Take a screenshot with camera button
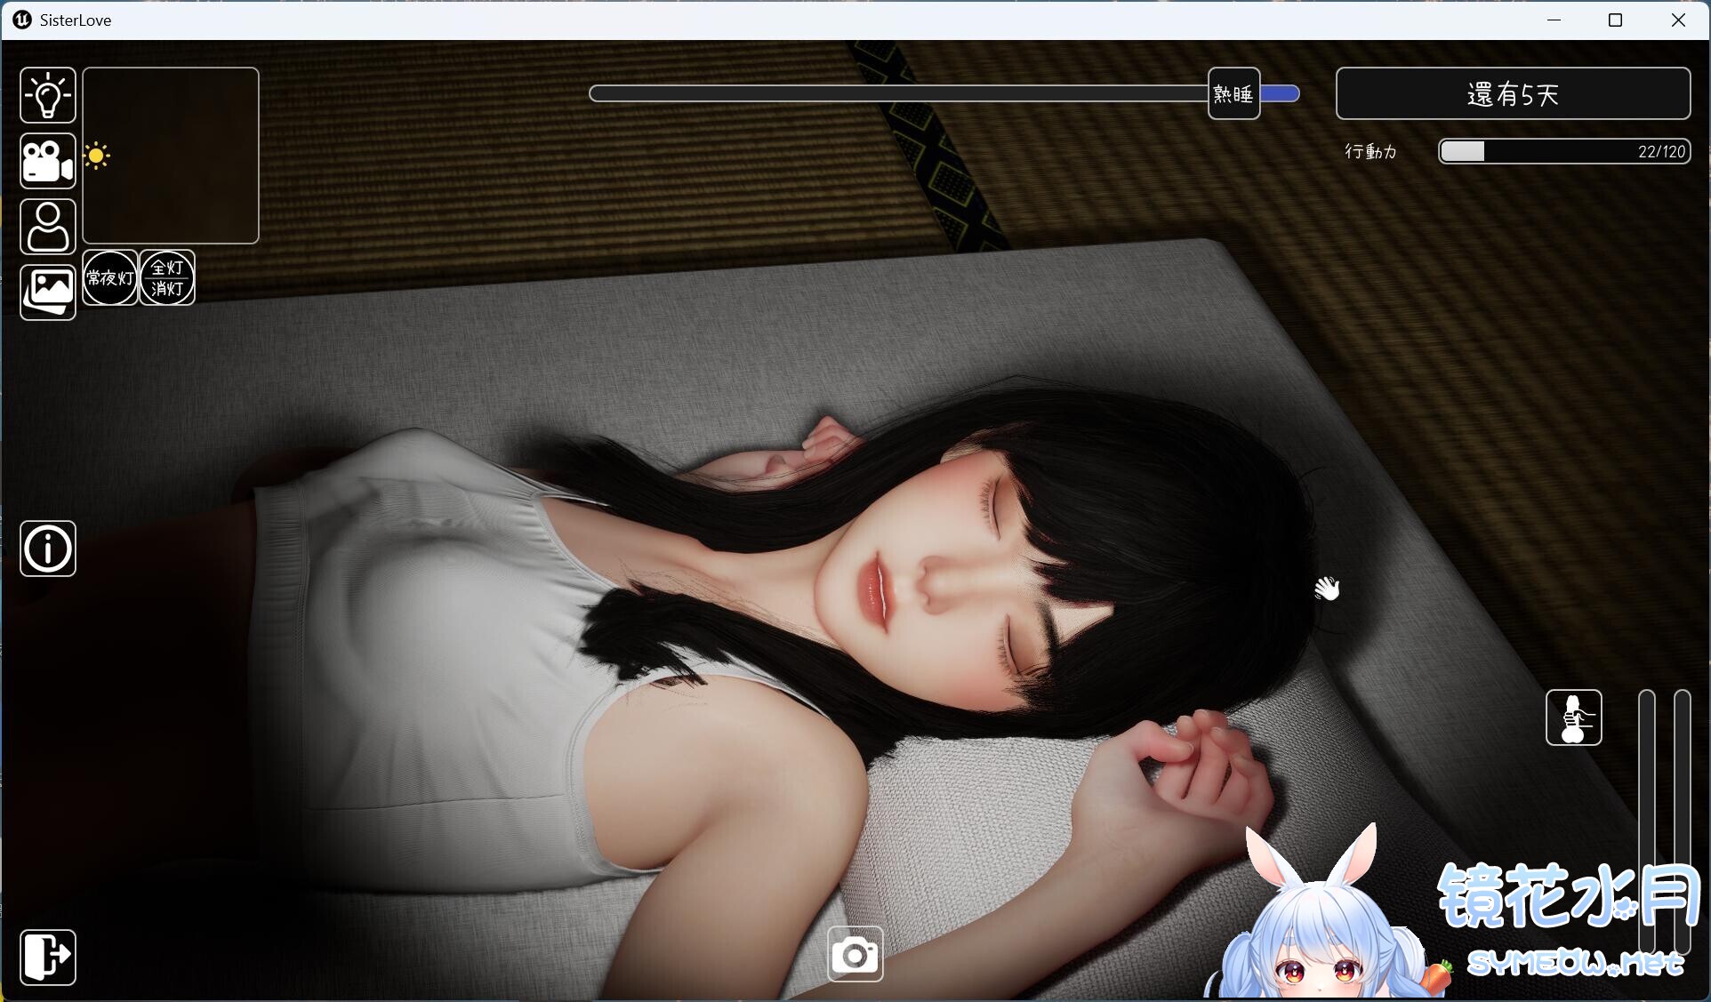The width and height of the screenshot is (1711, 1002). coord(855,955)
